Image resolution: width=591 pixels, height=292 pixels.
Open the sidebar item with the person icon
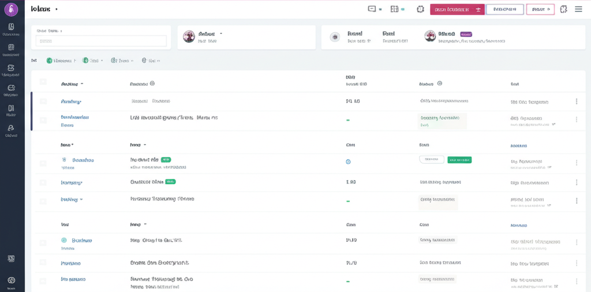click(x=11, y=130)
